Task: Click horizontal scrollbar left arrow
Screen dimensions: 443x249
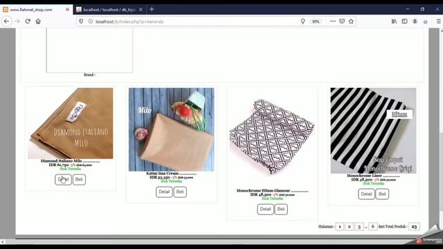Action: 3,242
